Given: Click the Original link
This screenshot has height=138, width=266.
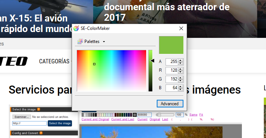Looking at the screenshot, I should click(155, 119).
